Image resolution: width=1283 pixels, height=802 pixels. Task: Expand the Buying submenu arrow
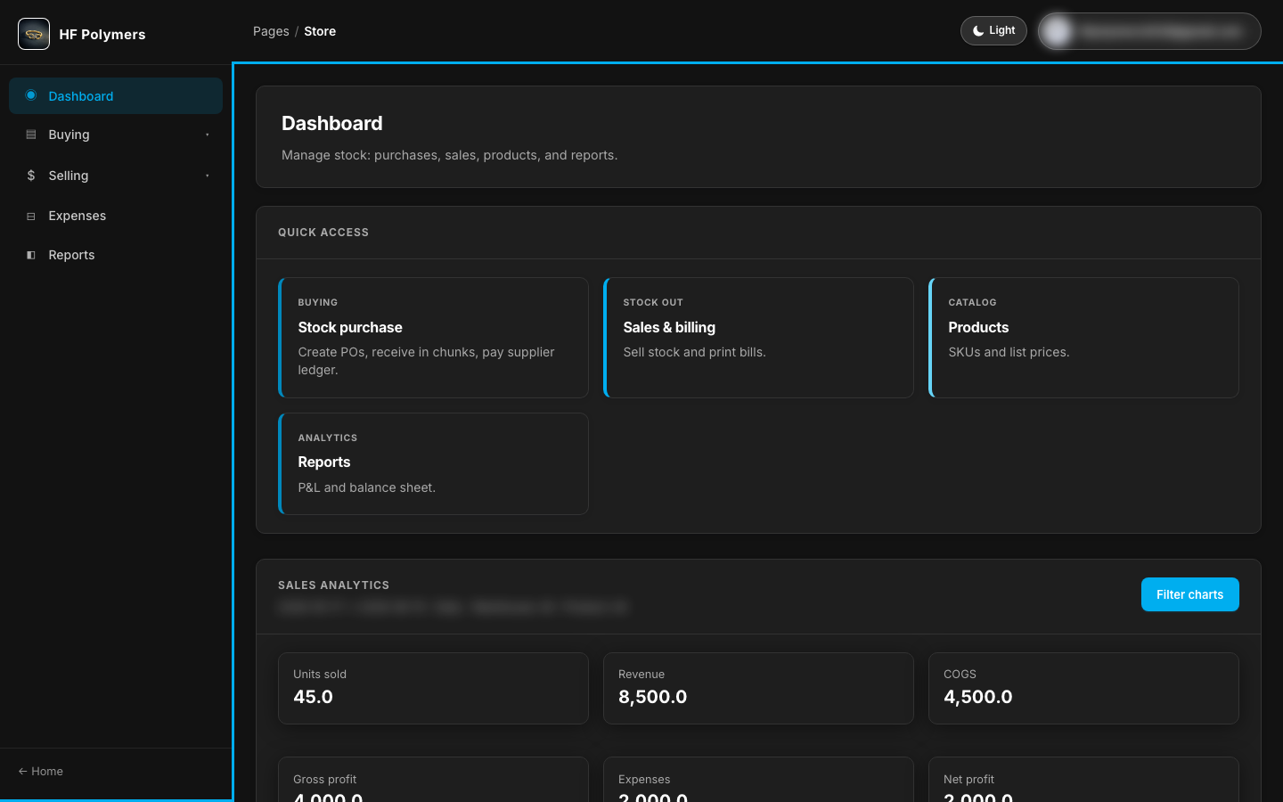click(x=208, y=135)
